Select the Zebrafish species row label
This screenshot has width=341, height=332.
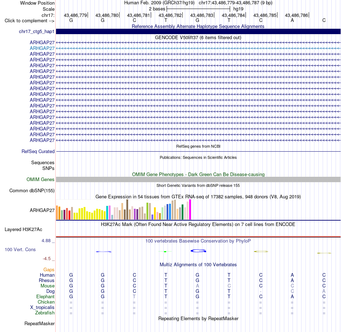pos(45,313)
